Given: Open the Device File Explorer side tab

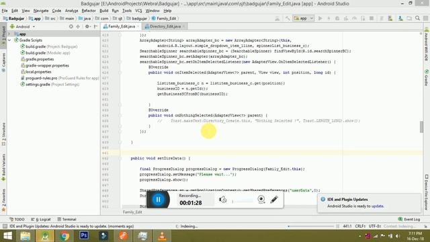Looking at the screenshot, I should [x=427, y=192].
